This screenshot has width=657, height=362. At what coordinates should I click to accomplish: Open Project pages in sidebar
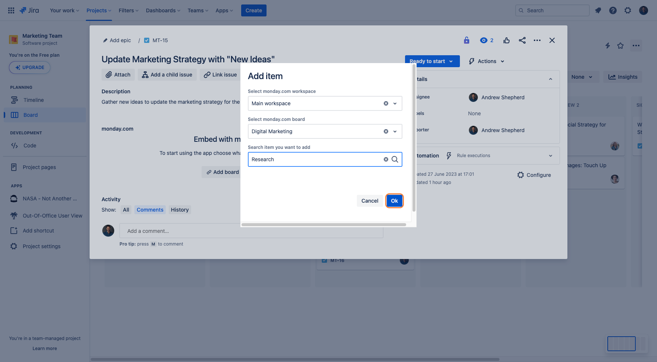point(45,167)
